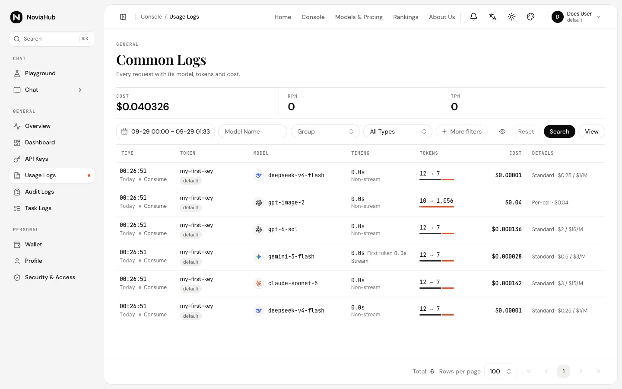The height and width of the screenshot is (389, 622).
Task: Click the Overview activity icon
Action: click(17, 126)
